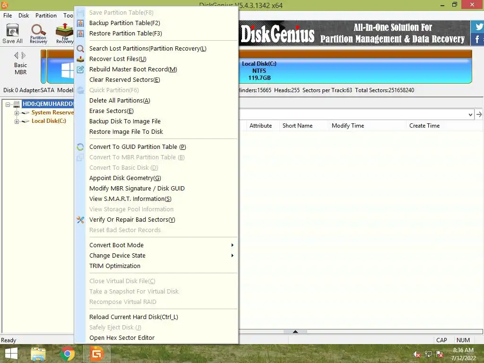484x363 pixels.
Task: Launch Google Chrome from the taskbar
Action: pos(67,354)
